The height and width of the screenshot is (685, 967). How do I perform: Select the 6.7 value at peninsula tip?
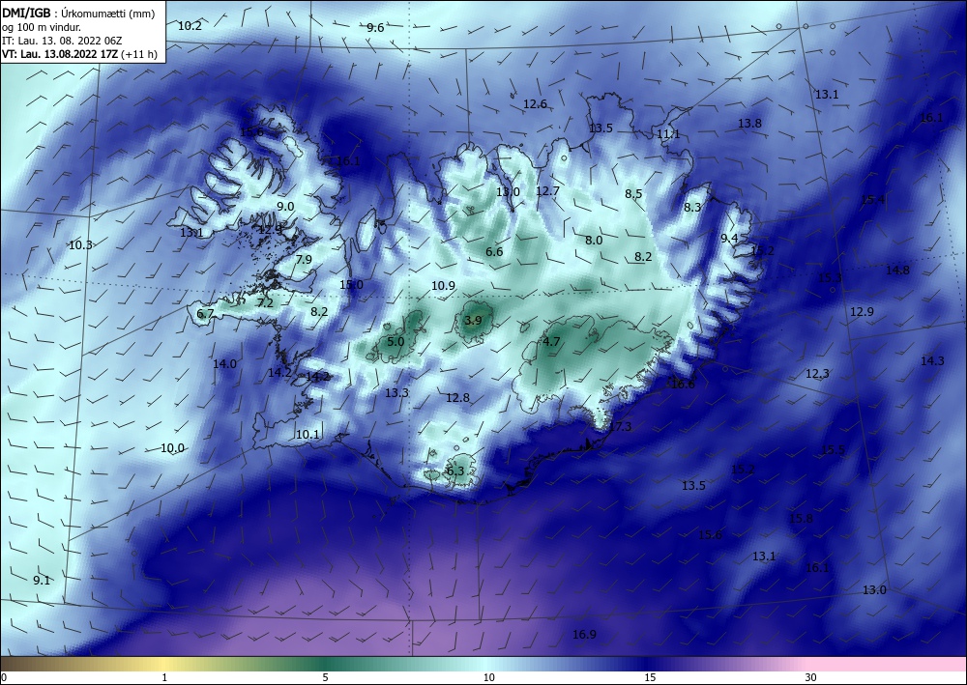pos(205,314)
